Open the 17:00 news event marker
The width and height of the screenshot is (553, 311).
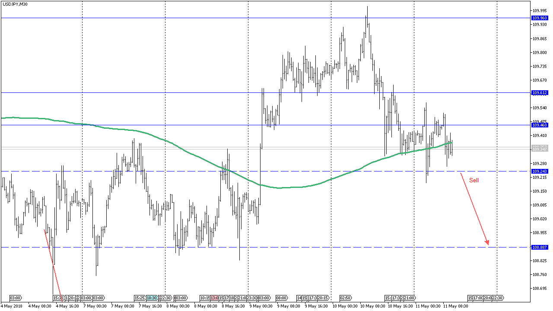[x=478, y=298]
